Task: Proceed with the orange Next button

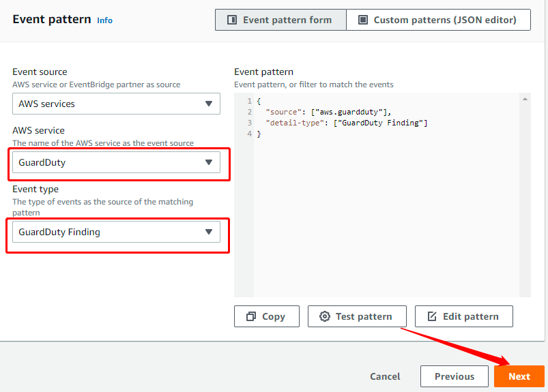Action: pos(519,376)
